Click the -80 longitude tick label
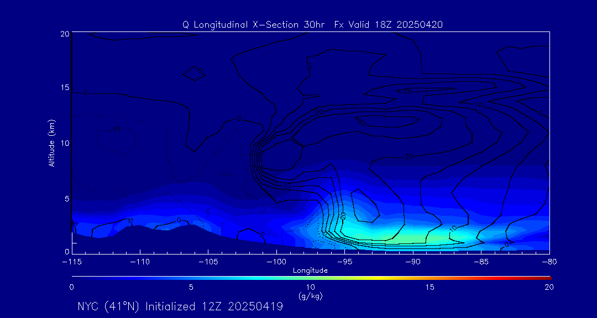 (550, 262)
